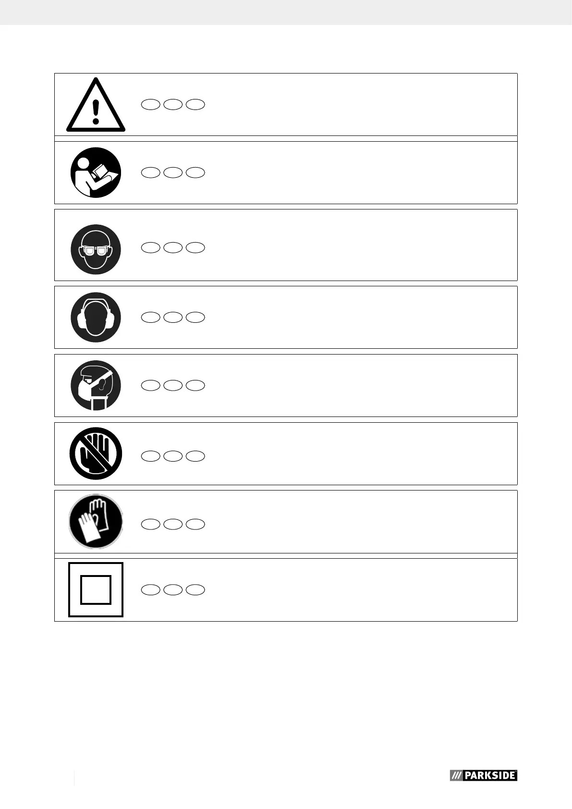Viewport: 572px width, 809px height.
Task: Click first oval beside the warning triangle
Action: click(x=150, y=104)
